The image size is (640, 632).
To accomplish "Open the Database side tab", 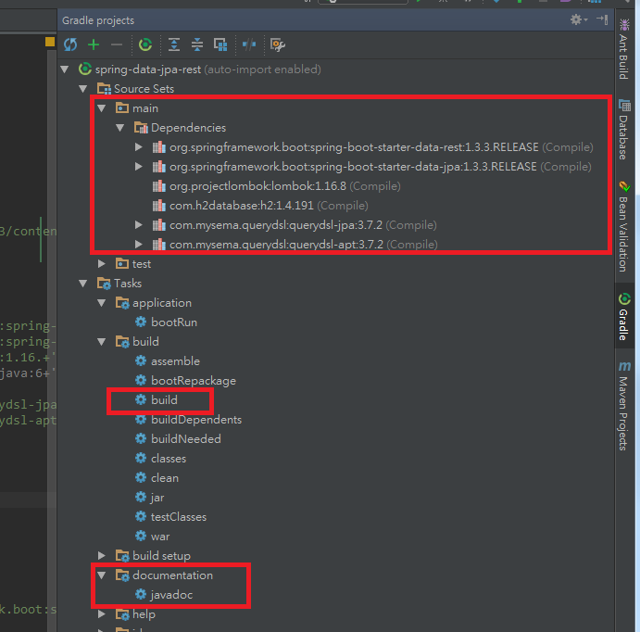I will pyautogui.click(x=623, y=129).
